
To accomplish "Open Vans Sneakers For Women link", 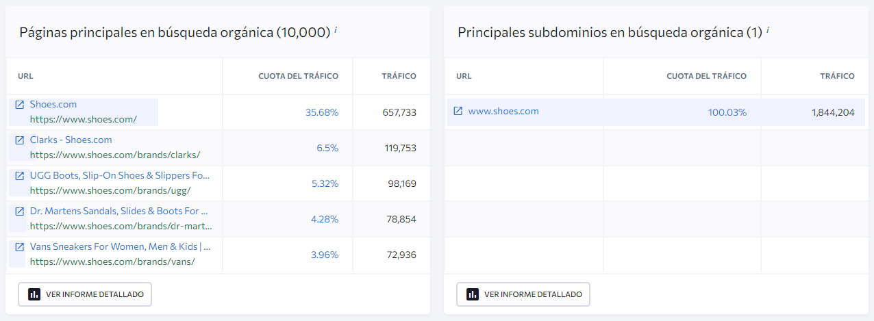I will click(x=120, y=246).
